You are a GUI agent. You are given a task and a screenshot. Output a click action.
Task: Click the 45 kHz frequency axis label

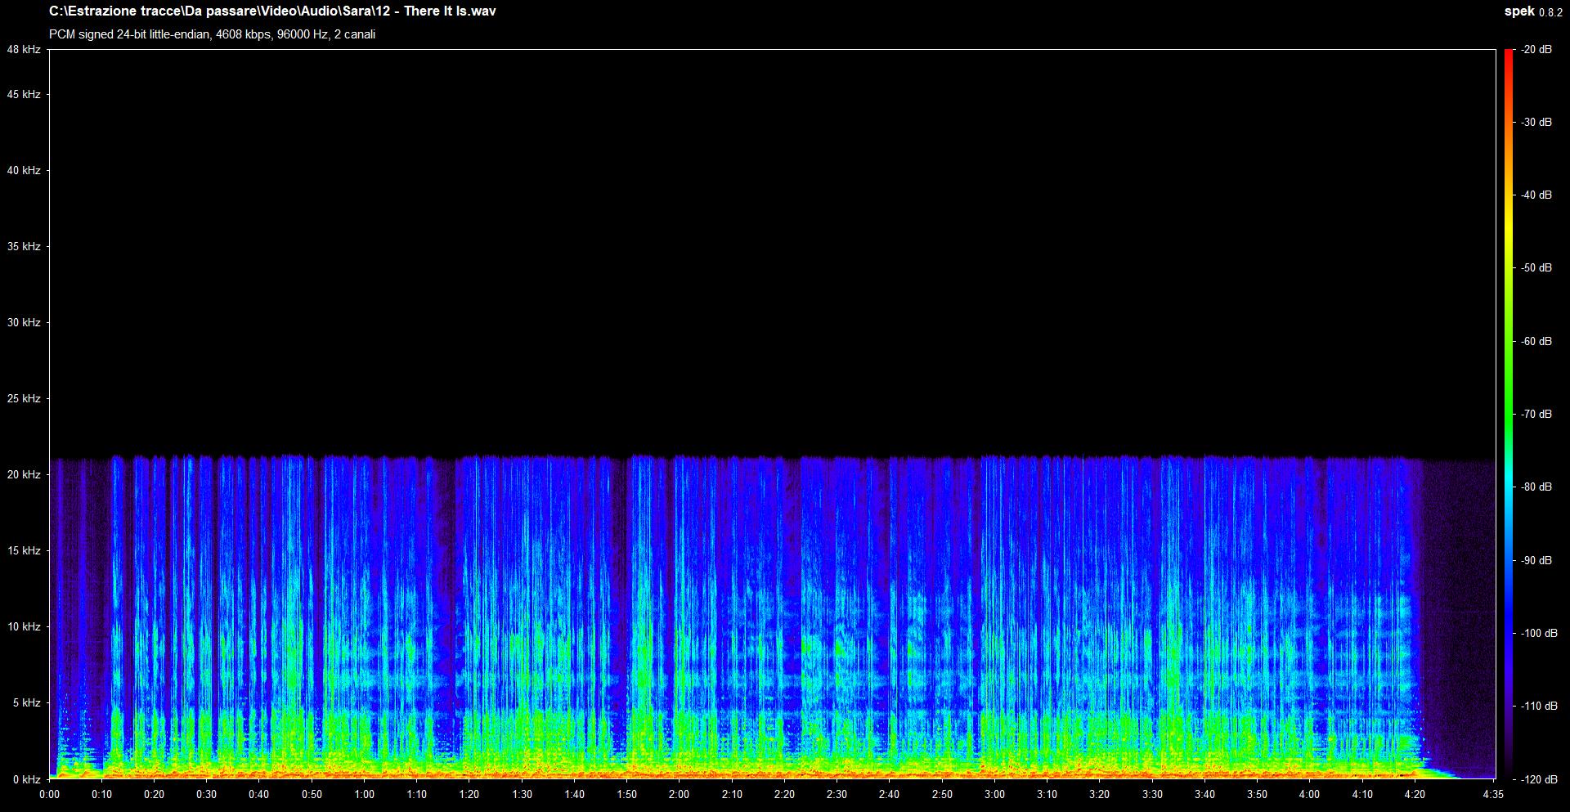click(x=24, y=95)
